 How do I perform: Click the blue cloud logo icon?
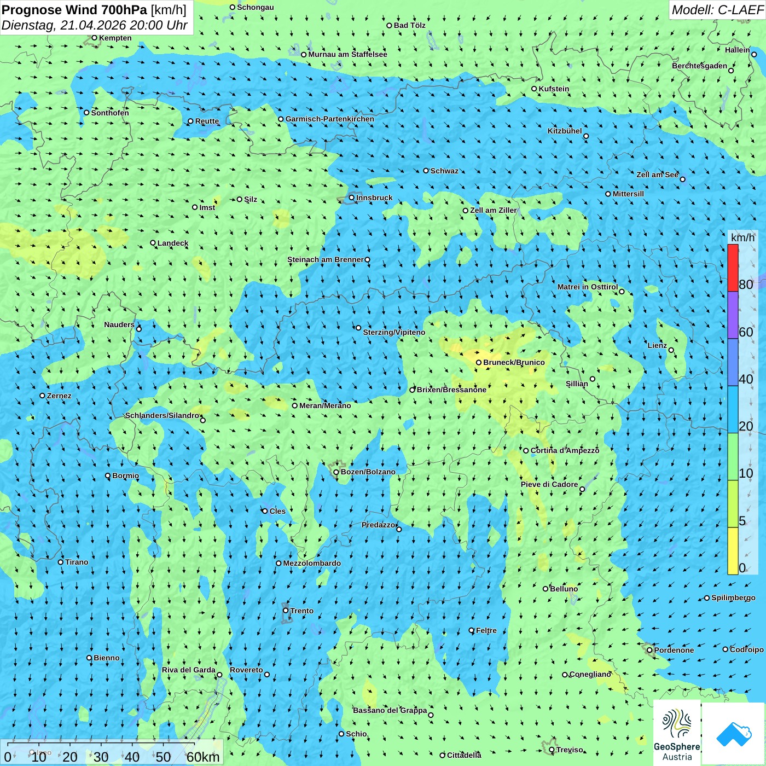point(733,733)
